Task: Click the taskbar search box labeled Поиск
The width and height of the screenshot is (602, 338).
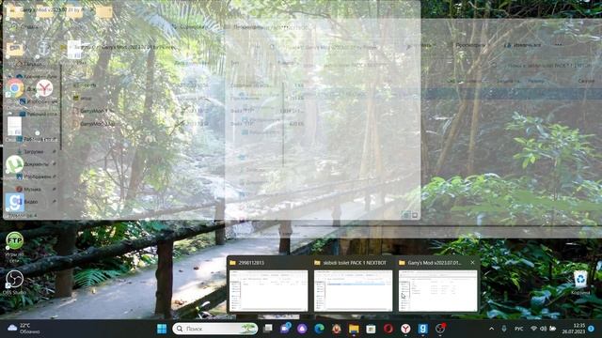Action: point(215,329)
